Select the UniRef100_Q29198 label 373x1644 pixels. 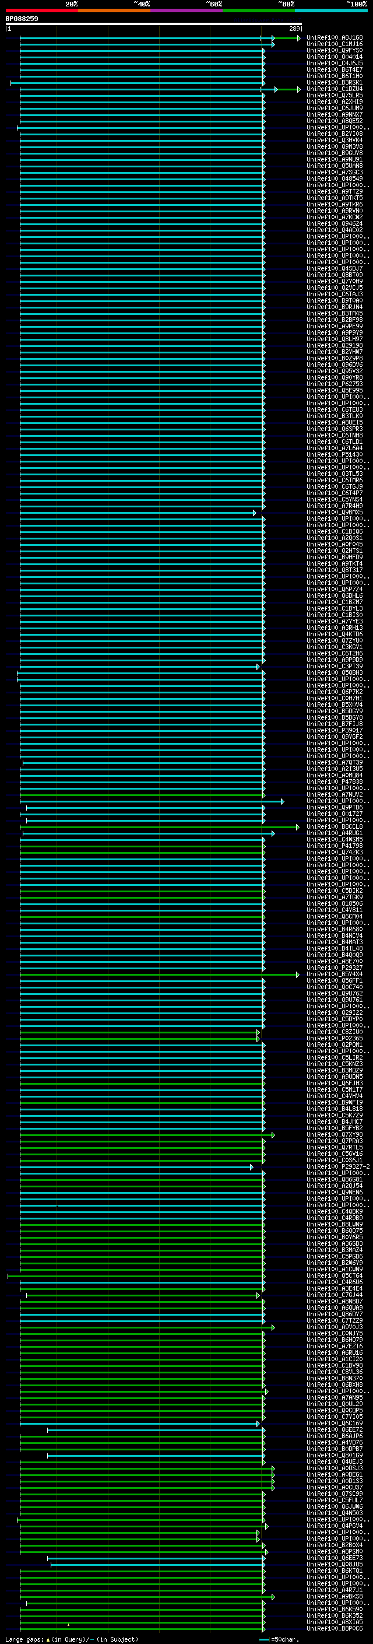pyautogui.click(x=335, y=346)
